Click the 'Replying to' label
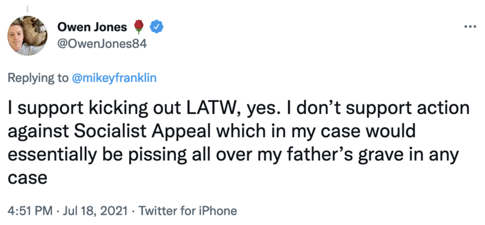 (x=38, y=78)
